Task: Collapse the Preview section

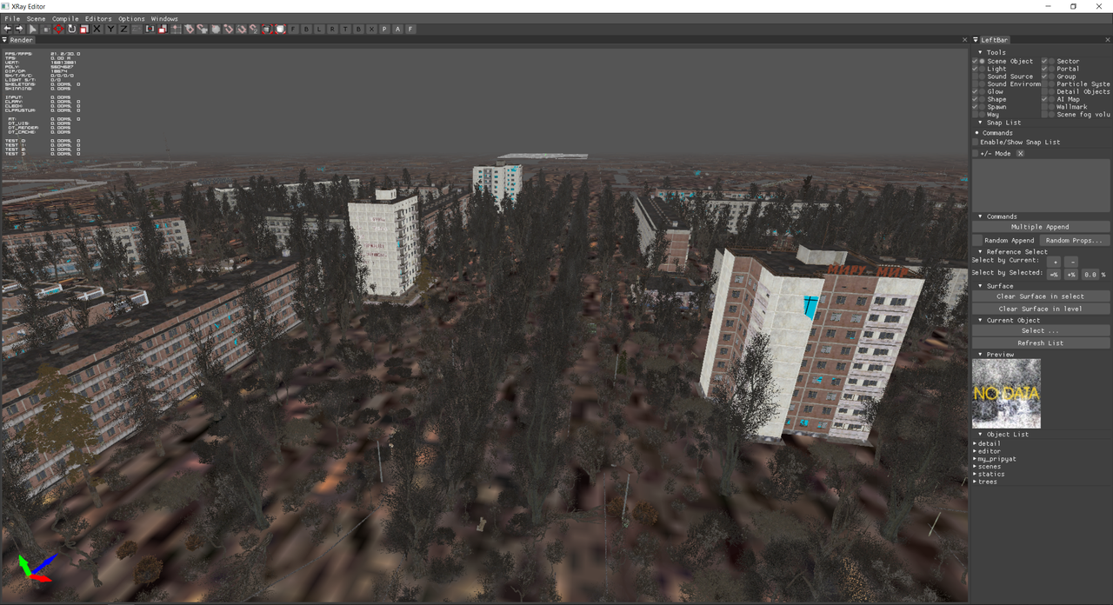Action: [x=981, y=355]
